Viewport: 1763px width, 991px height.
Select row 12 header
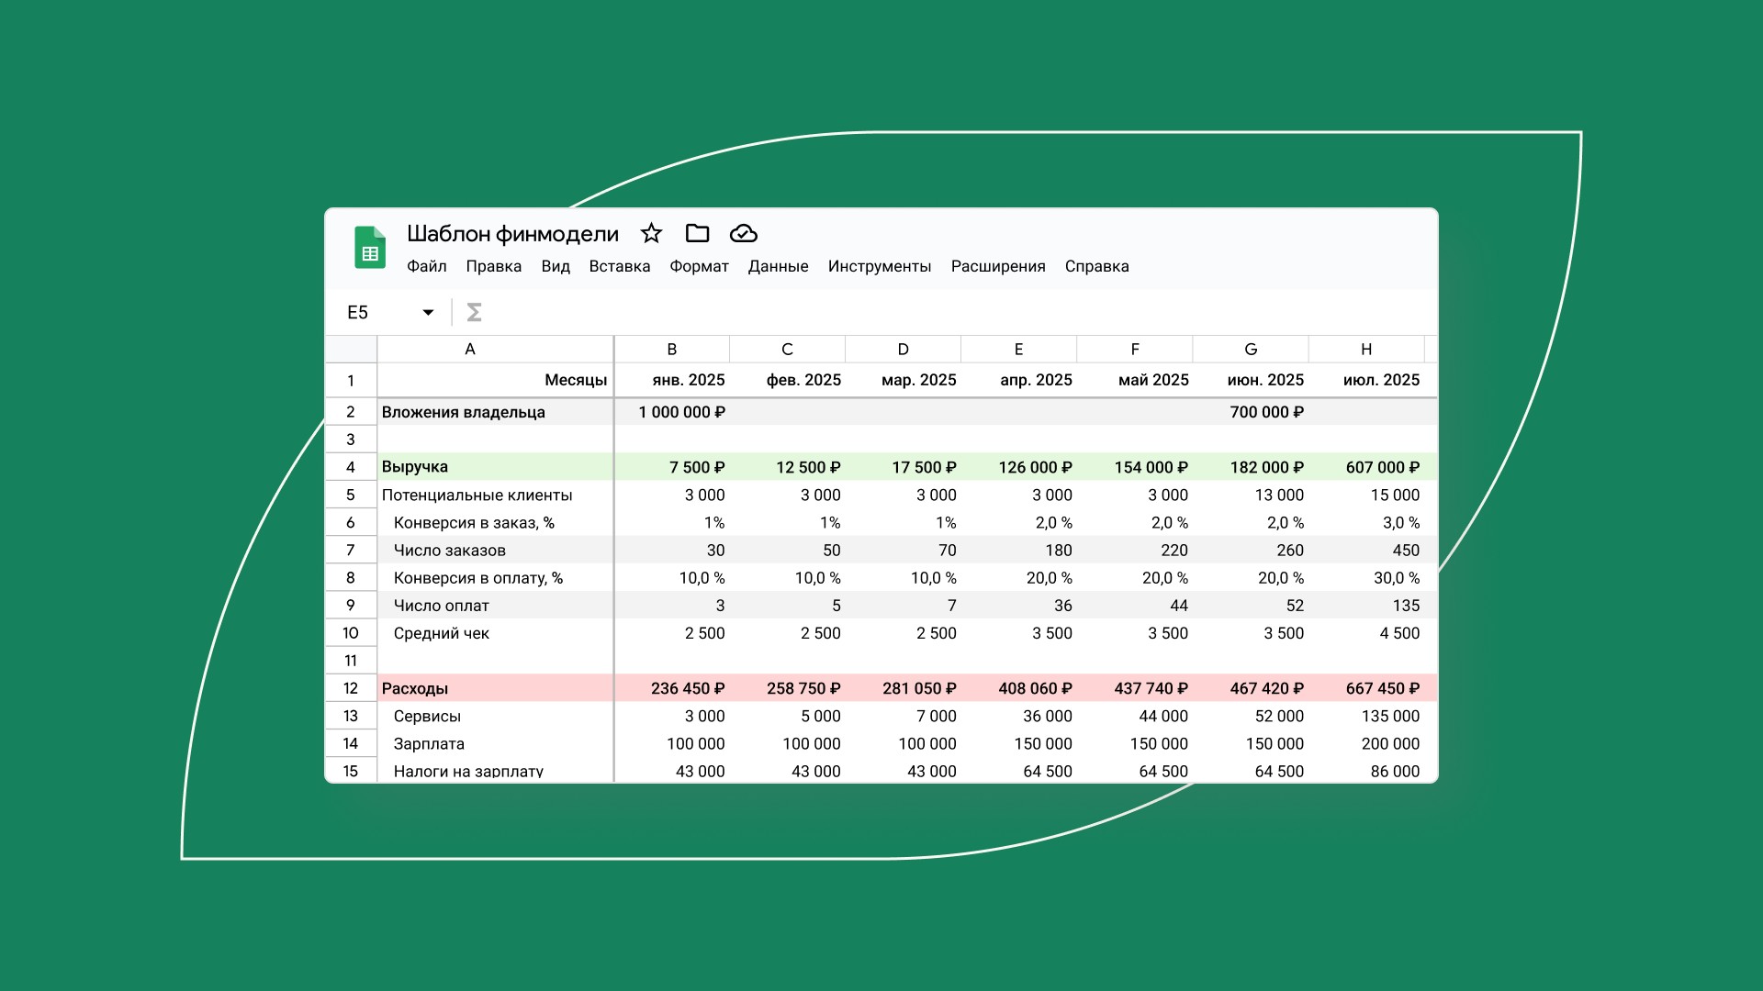click(x=351, y=688)
